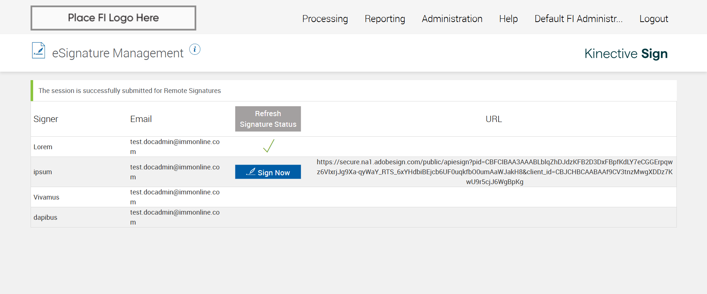Expand the Default FI Administrator user menu
Screen dimensions: 707x294
[578, 19]
